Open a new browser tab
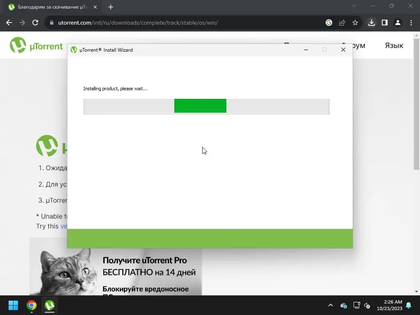The width and height of the screenshot is (420, 315). click(111, 7)
